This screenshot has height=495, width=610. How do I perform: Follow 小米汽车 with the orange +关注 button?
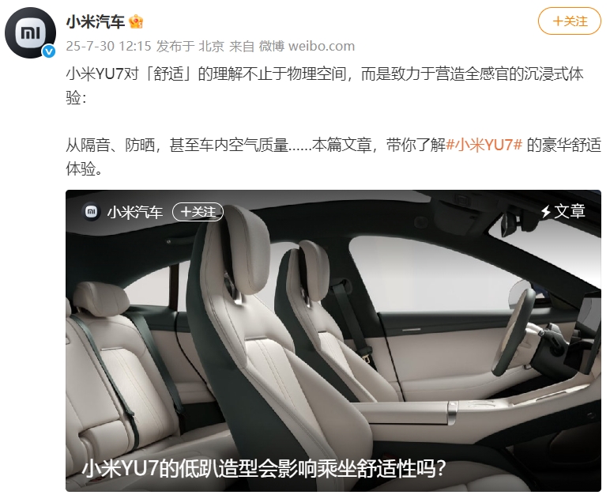coord(570,21)
